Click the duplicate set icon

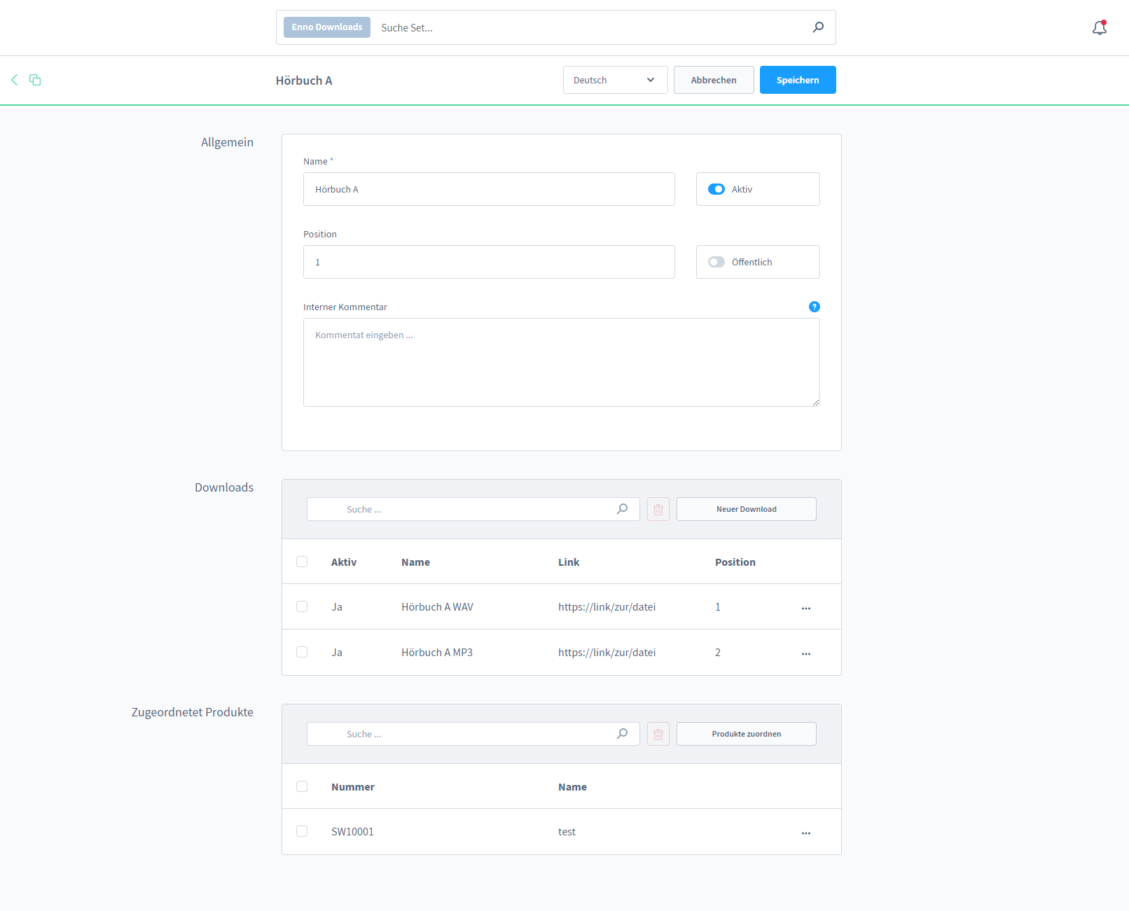(x=35, y=80)
